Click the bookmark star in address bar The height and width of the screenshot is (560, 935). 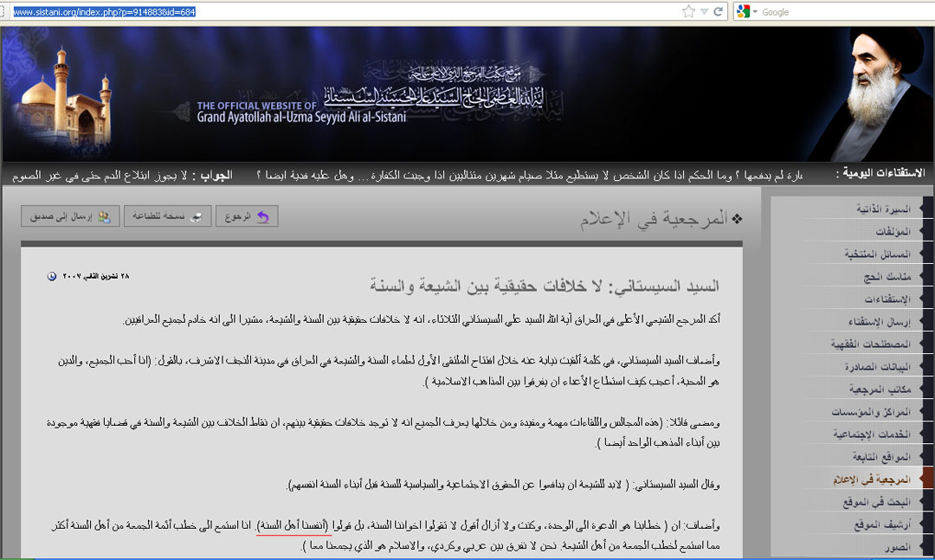click(x=688, y=11)
